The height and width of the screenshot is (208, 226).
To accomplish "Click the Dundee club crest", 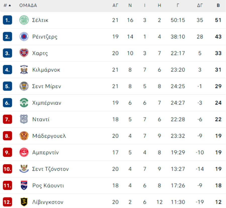I will (24, 119).
